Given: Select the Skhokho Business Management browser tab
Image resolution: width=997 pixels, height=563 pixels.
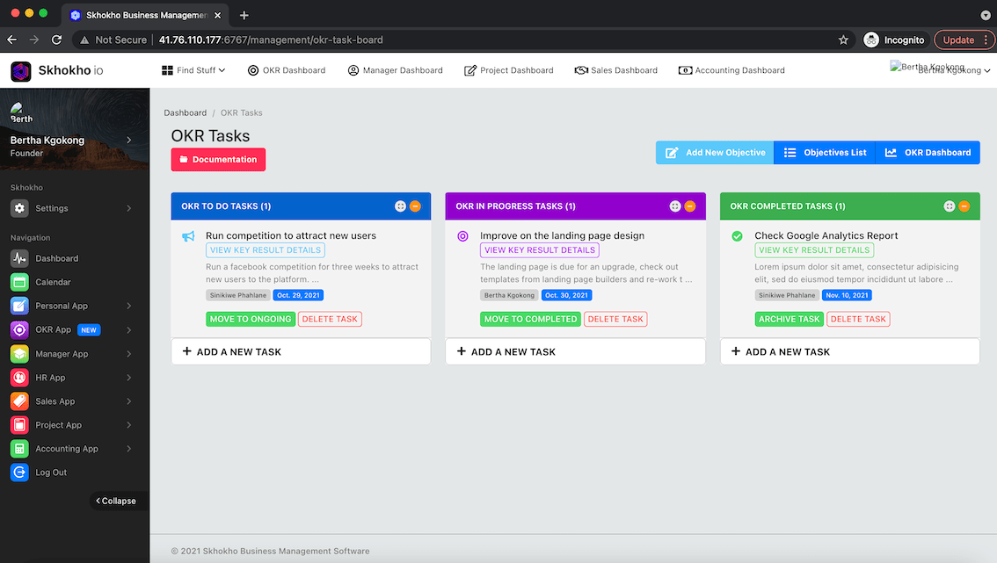Looking at the screenshot, I should click(x=145, y=15).
